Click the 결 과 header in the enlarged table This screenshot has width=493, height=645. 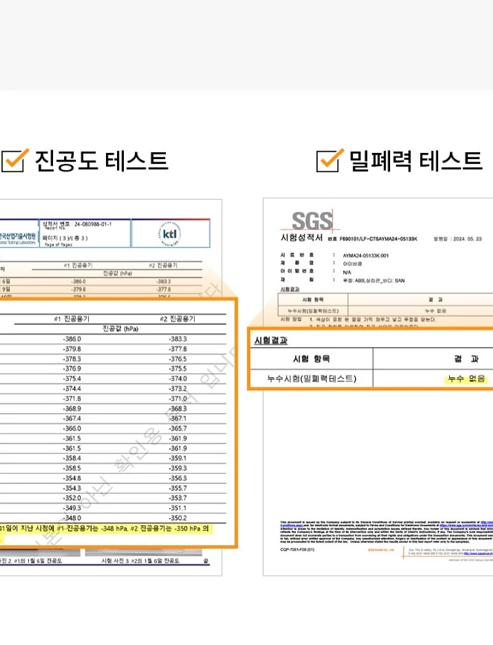[467, 359]
